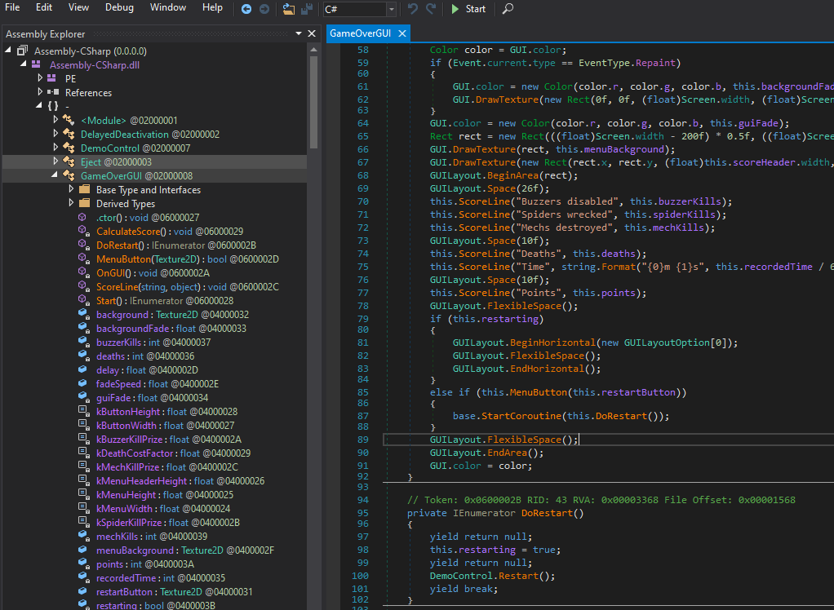Click the method icon beside .ctor()
The width and height of the screenshot is (834, 610).
[82, 217]
